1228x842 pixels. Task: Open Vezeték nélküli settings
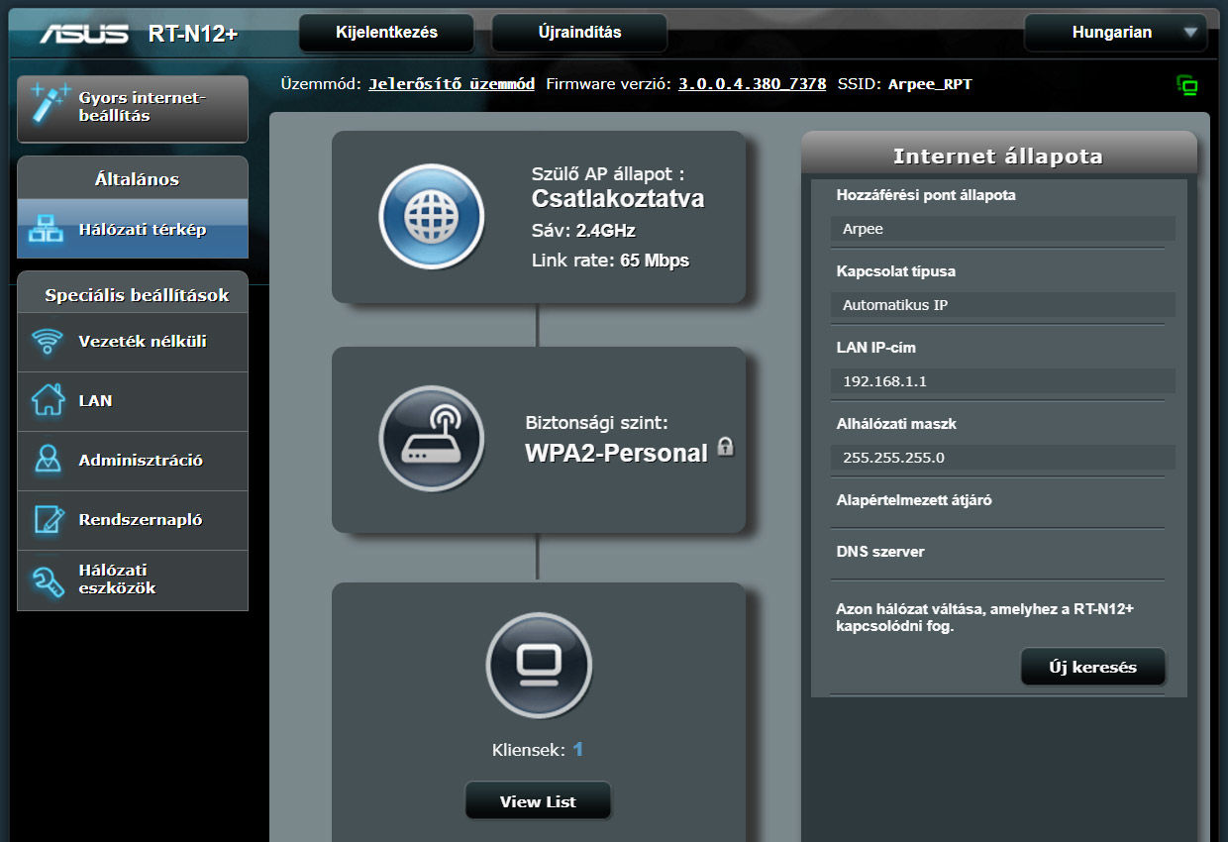click(x=133, y=342)
